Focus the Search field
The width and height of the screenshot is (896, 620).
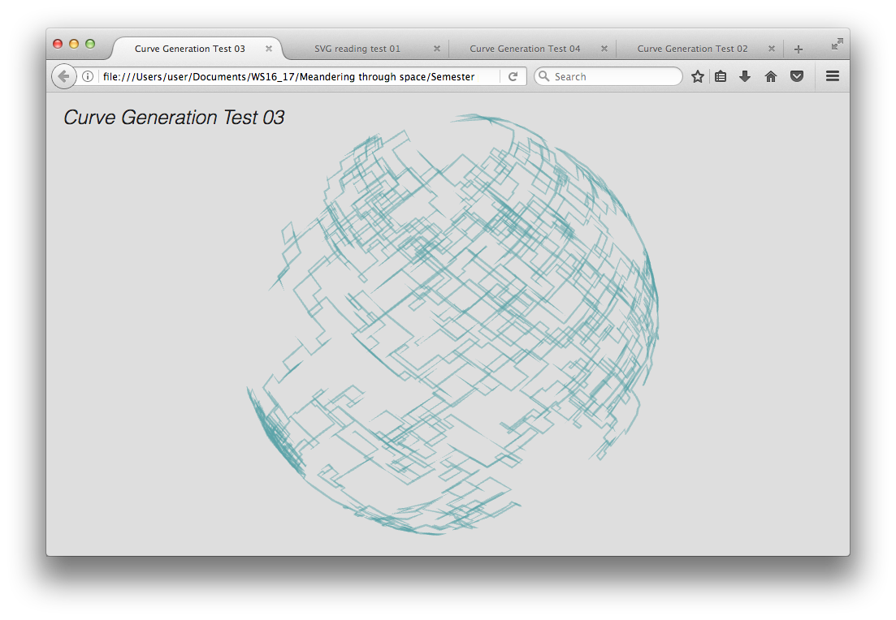[x=613, y=76]
